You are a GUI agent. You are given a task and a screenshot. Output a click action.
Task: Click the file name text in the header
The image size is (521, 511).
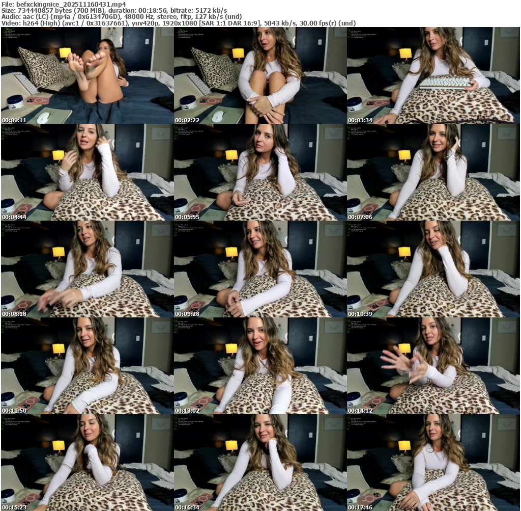(64, 4)
